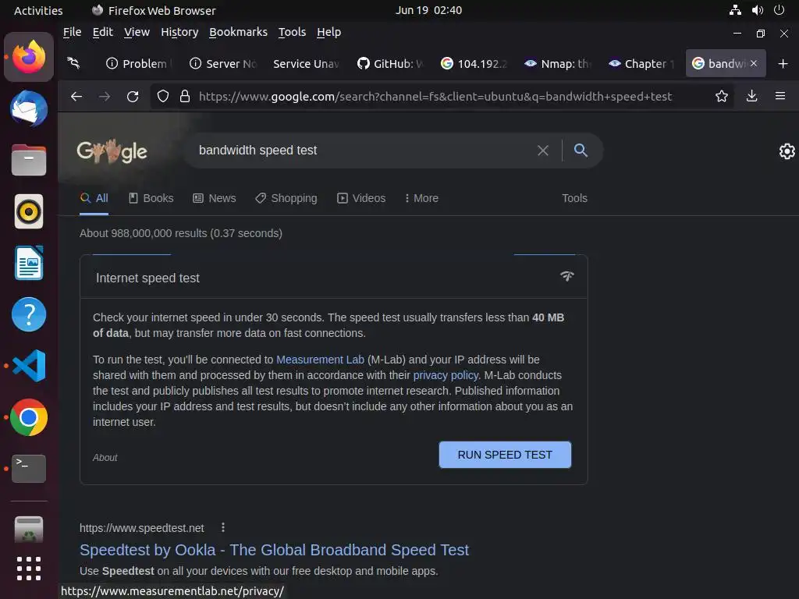Reload the current page
The image size is (799, 599).
[x=133, y=96]
